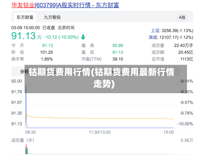Viewport: 212px width, 158px height.
Task: Click the timestamp 03-09 15:00:00
Action: 25,28
